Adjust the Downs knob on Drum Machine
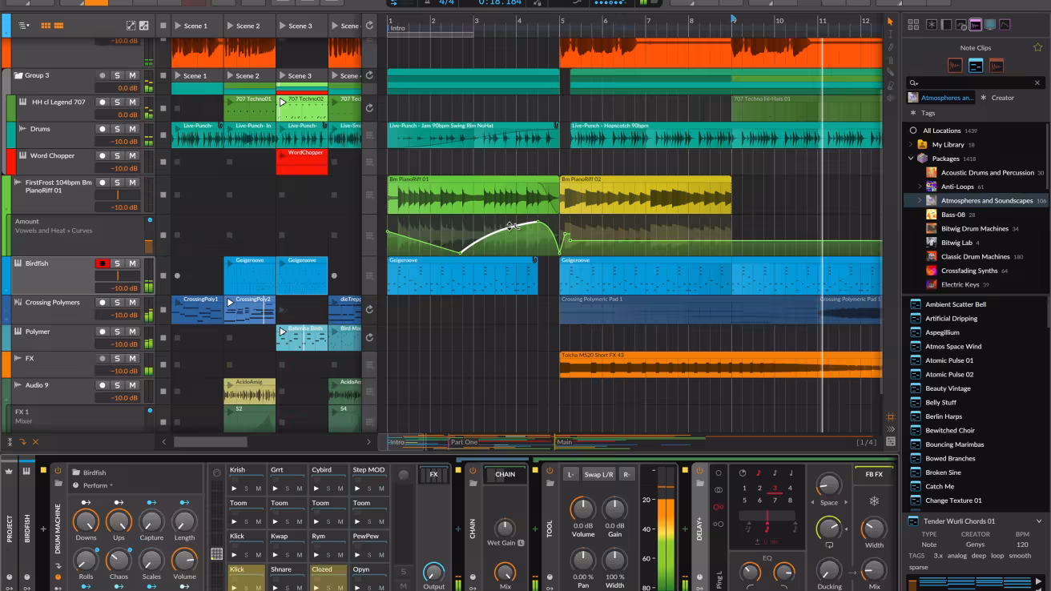Screen dimensions: 1051x591 point(86,521)
